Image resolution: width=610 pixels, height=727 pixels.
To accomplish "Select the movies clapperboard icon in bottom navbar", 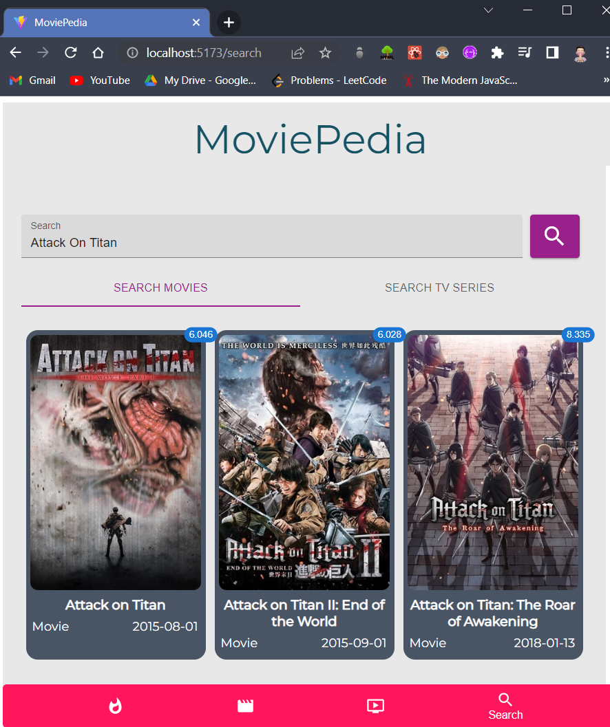I will point(245,706).
